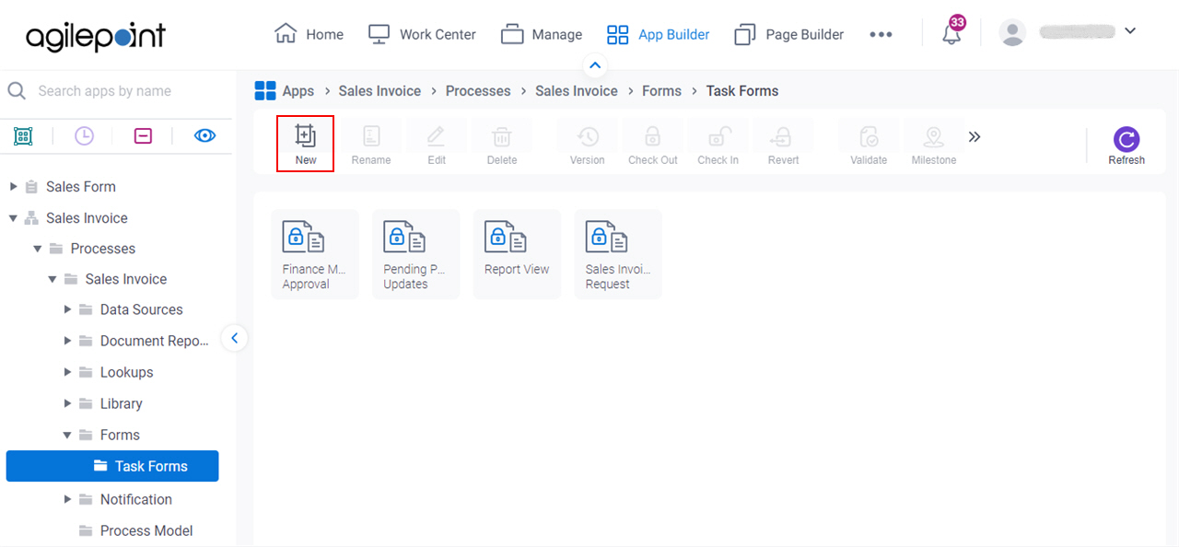This screenshot has width=1179, height=547.
Task: Select the highlighted Task Forms tree item
Action: click(112, 466)
